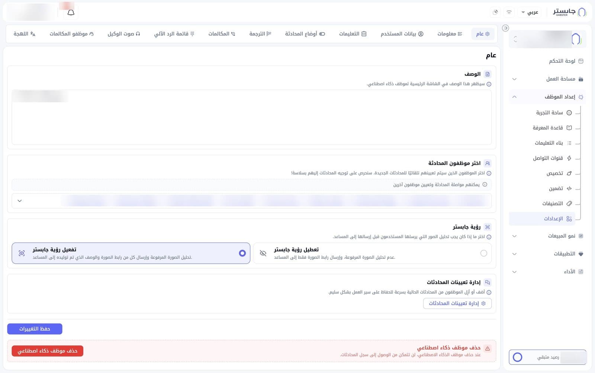This screenshot has height=373, width=595.
Task: Click the red حذف موظف ذكاء اصطناعي button
Action: click(48, 351)
